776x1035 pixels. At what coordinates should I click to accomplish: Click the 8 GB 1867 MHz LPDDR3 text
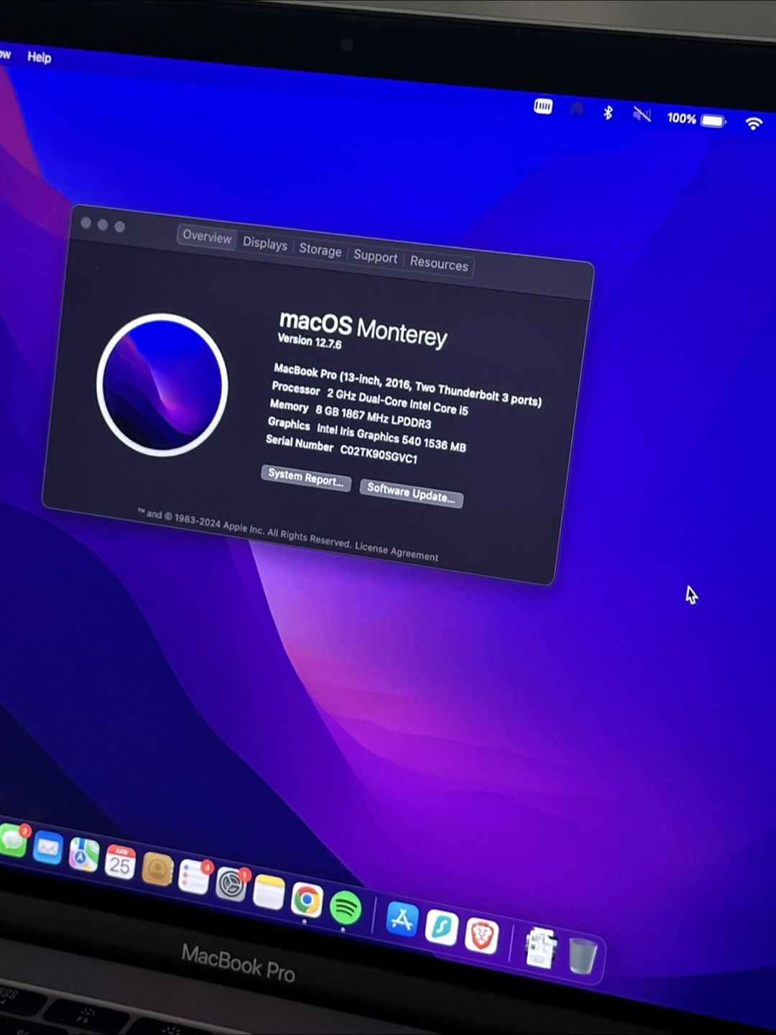(373, 416)
